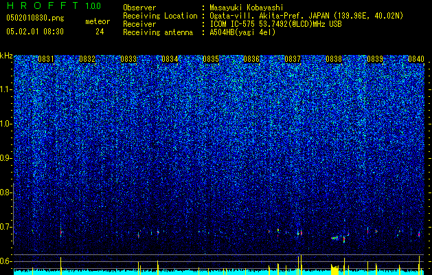Click the 0832 time marker
432x275 pixels.
(87, 59)
